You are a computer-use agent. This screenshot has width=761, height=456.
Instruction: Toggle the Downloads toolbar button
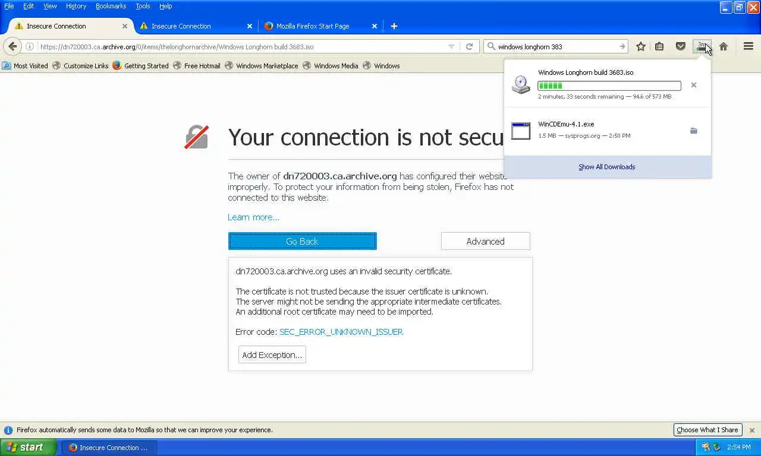[702, 46]
